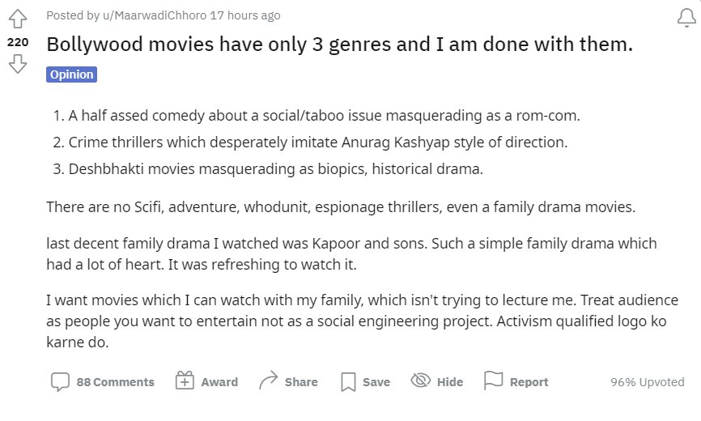Click the flag Report icon
The image size is (701, 421).
coord(494,381)
